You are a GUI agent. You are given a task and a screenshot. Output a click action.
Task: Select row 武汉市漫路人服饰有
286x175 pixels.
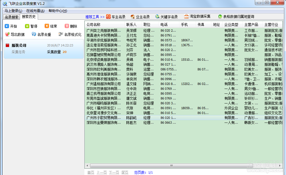click(x=184, y=64)
